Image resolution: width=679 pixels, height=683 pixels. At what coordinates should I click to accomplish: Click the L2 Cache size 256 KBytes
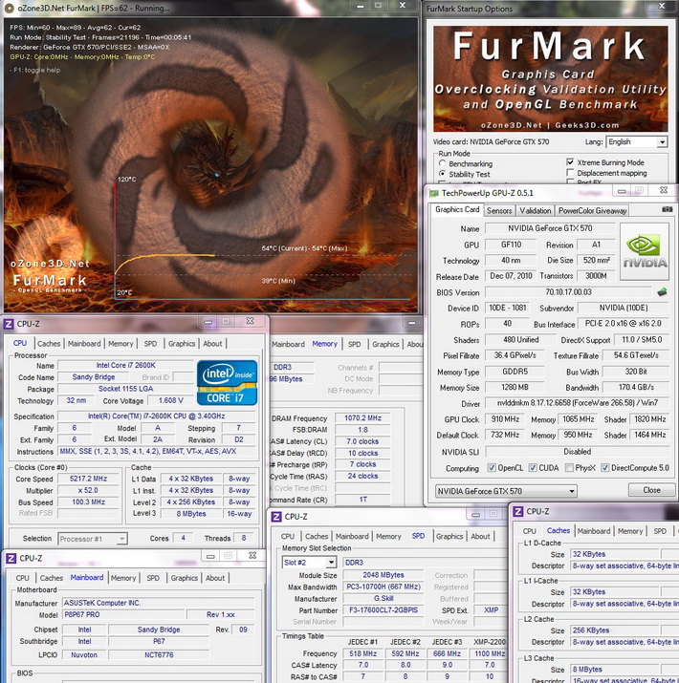click(x=615, y=630)
